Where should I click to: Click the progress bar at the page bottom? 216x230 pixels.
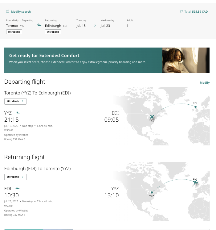click(39, 229)
